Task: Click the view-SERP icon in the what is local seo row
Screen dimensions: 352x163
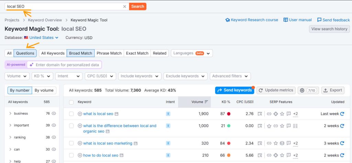Action: [260, 114]
